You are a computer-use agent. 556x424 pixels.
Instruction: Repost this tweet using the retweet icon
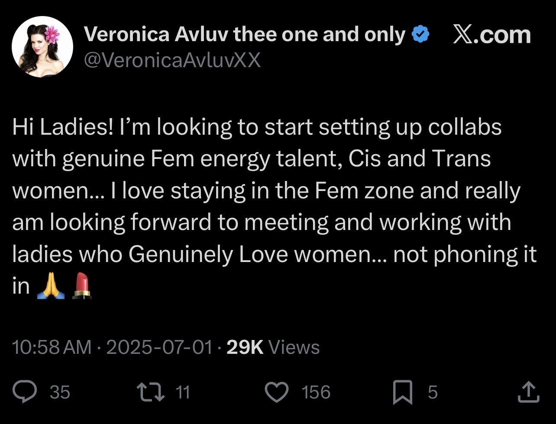tap(150, 392)
